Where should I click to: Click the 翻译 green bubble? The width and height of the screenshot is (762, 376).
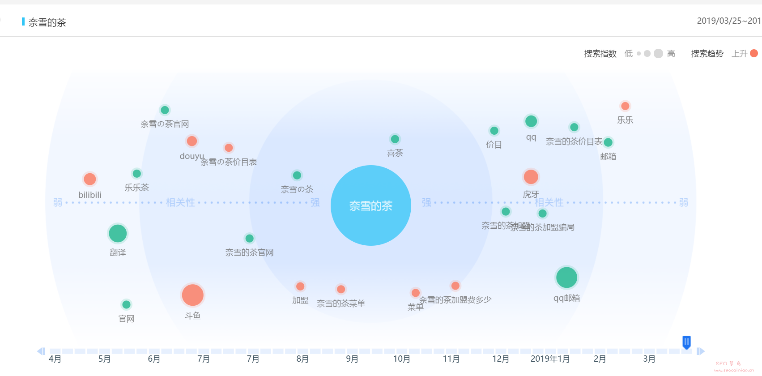coord(118,233)
